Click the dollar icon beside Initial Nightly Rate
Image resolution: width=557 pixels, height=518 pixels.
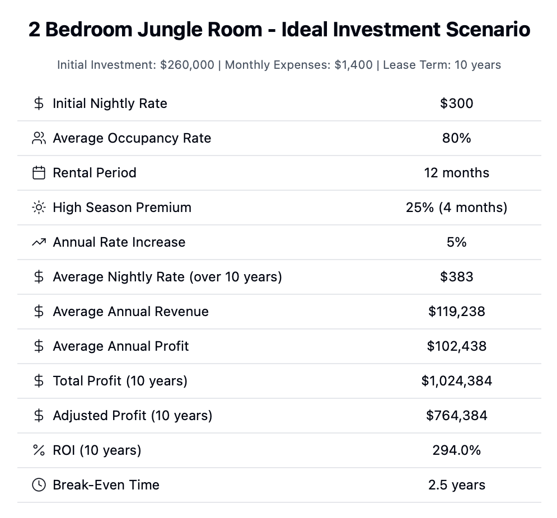point(39,103)
